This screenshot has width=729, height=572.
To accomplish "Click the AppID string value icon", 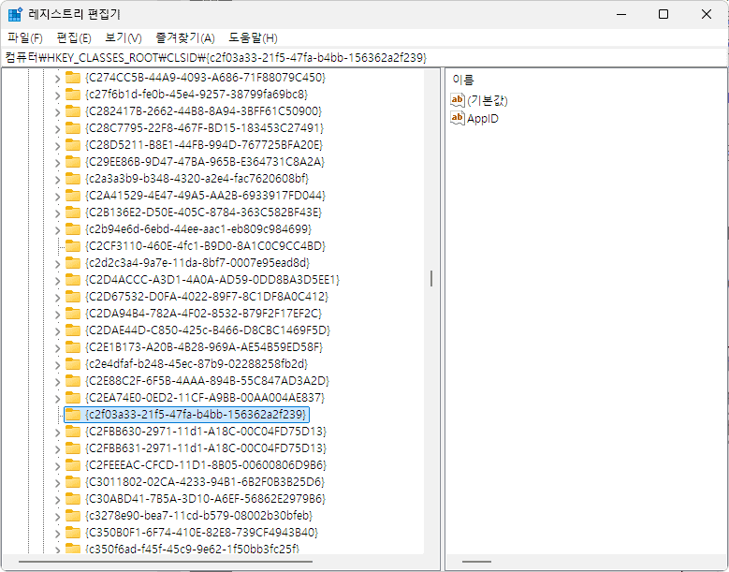I will [x=458, y=118].
